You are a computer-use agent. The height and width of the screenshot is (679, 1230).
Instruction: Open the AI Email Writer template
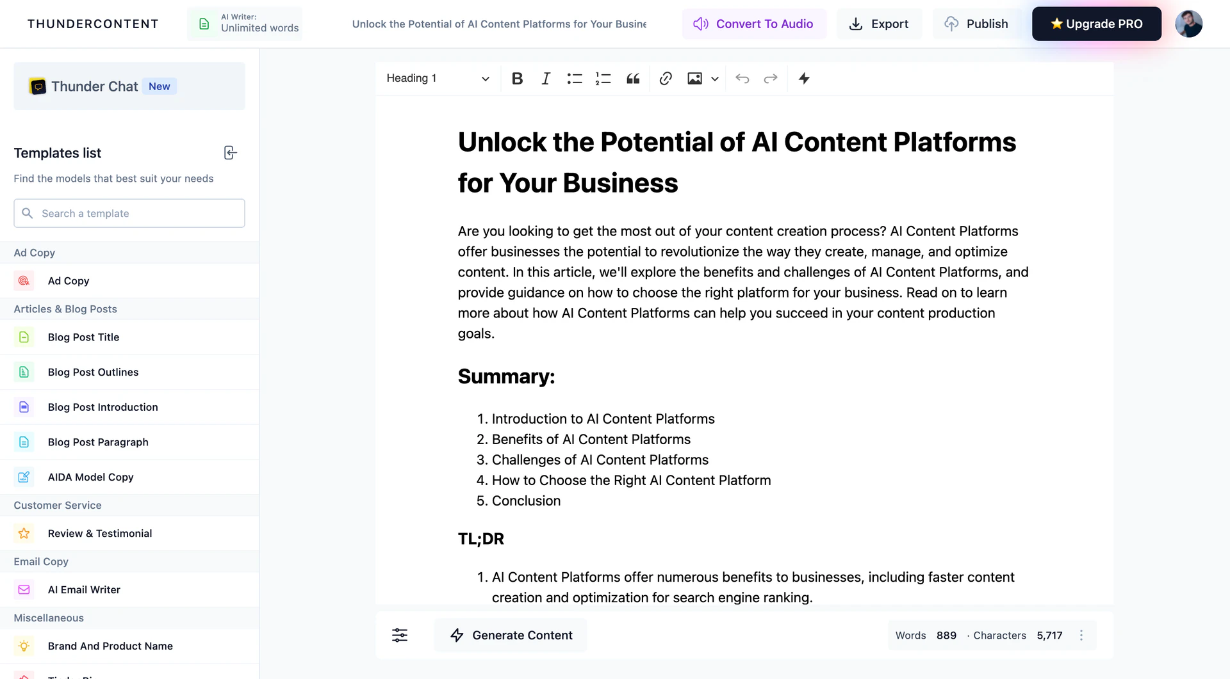(x=84, y=589)
